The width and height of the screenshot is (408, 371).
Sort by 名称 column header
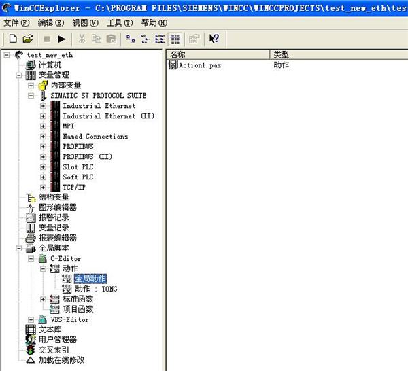[218, 54]
